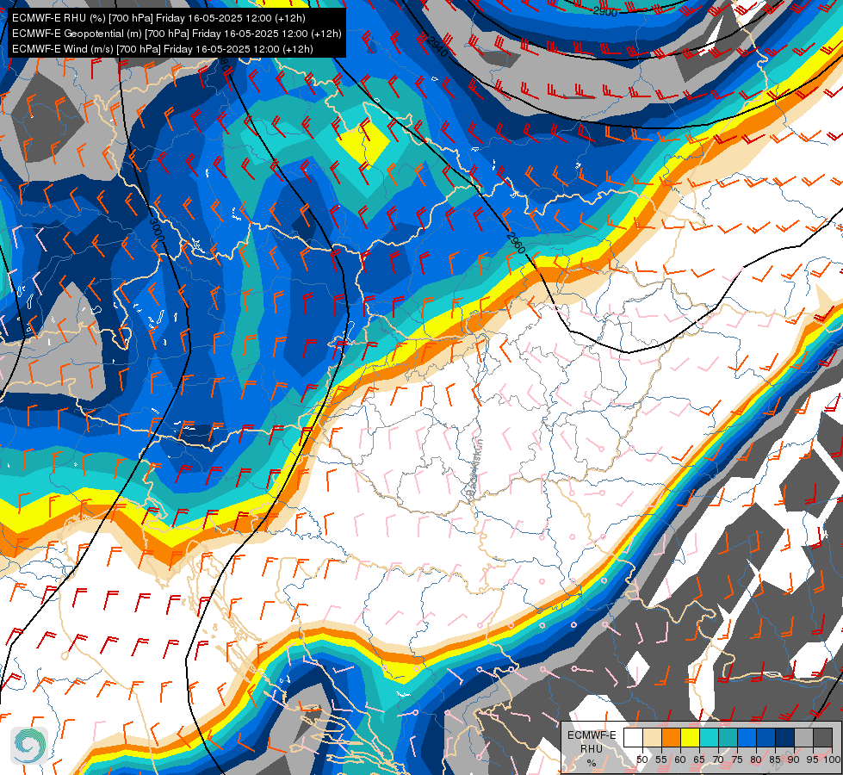Image resolution: width=843 pixels, height=775 pixels.
Task: Click the 2960 geopotential contour label
Action: pos(516,243)
